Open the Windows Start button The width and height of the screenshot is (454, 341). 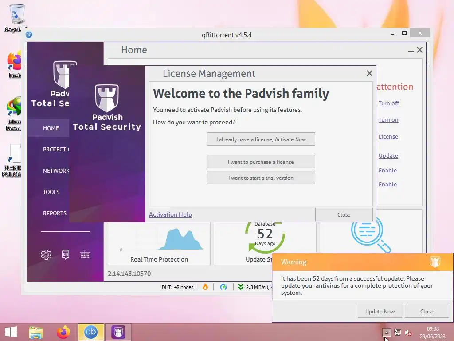11,332
